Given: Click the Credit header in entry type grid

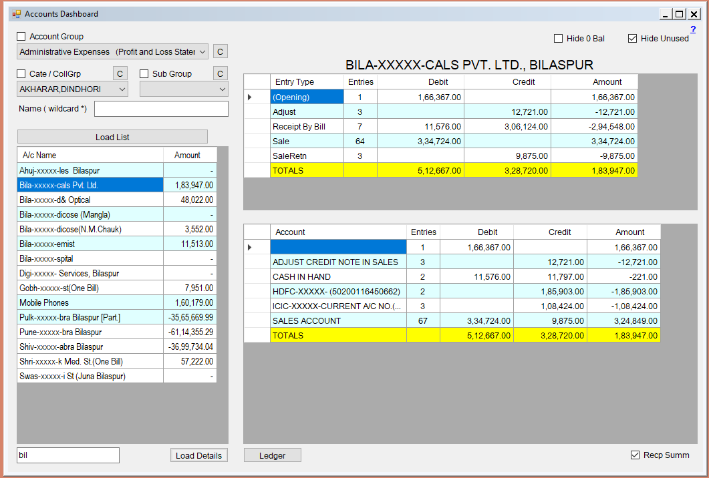Looking at the screenshot, I should coord(508,81).
